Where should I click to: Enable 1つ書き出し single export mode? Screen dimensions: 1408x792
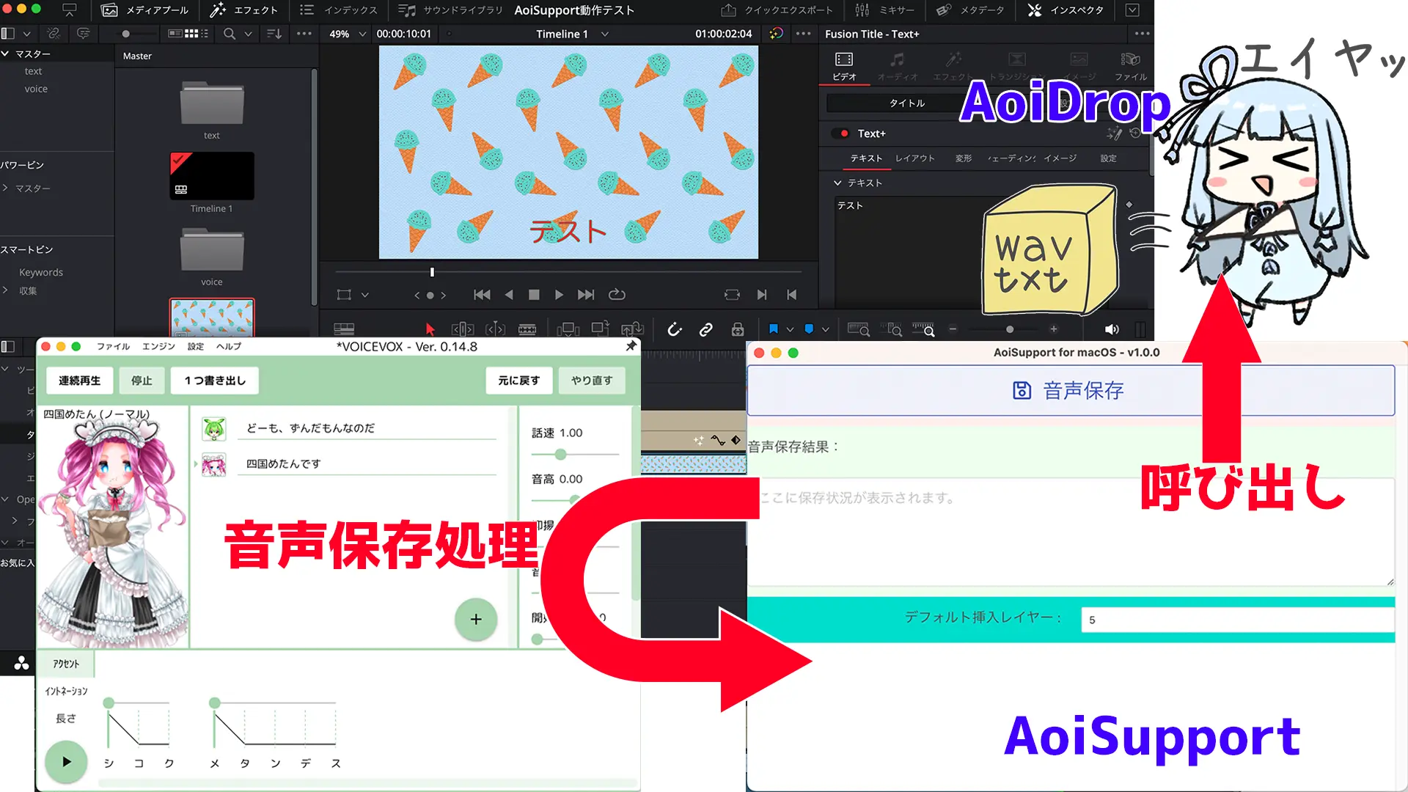[x=215, y=380]
